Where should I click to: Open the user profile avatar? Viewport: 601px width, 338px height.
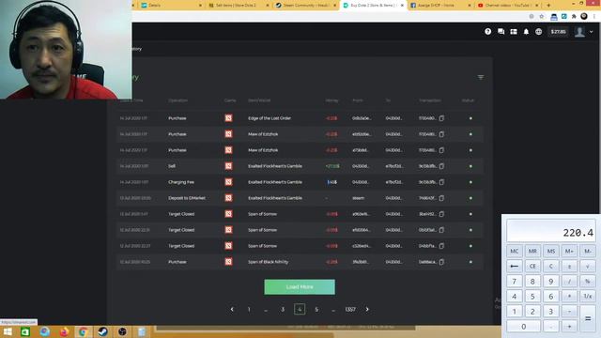pos(579,32)
